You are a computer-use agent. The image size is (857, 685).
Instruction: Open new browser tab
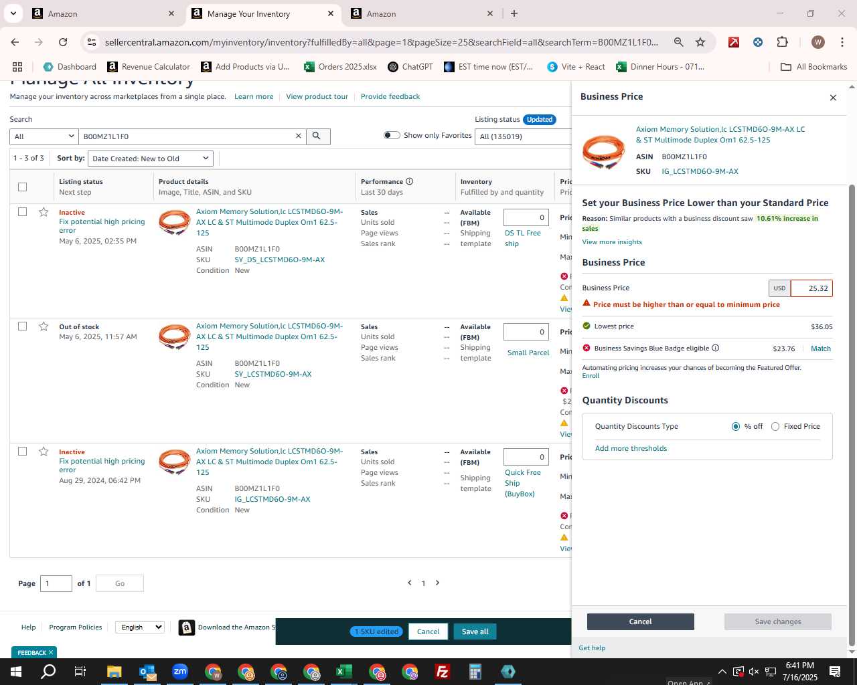pyautogui.click(x=514, y=13)
